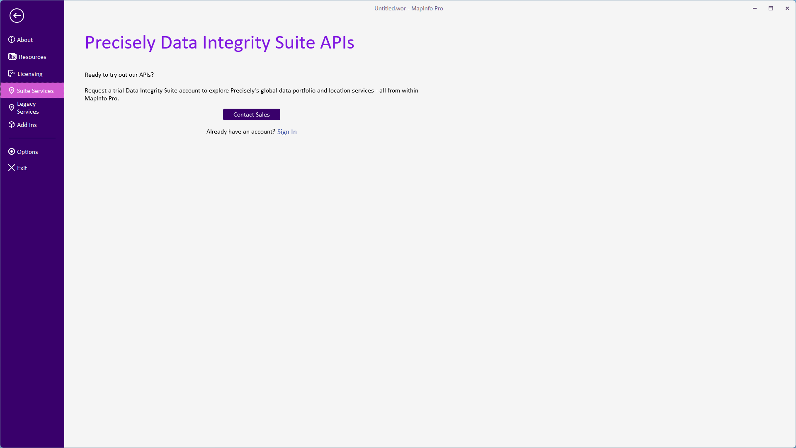Click the About info icon
This screenshot has width=796, height=448.
point(12,40)
